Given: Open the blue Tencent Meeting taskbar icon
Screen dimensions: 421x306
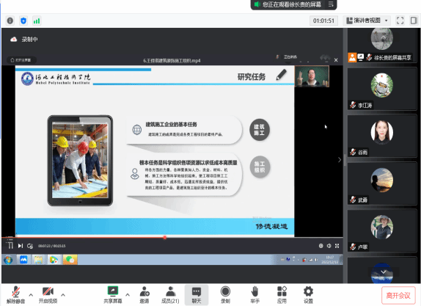Looking at the screenshot, I should coord(23,260).
